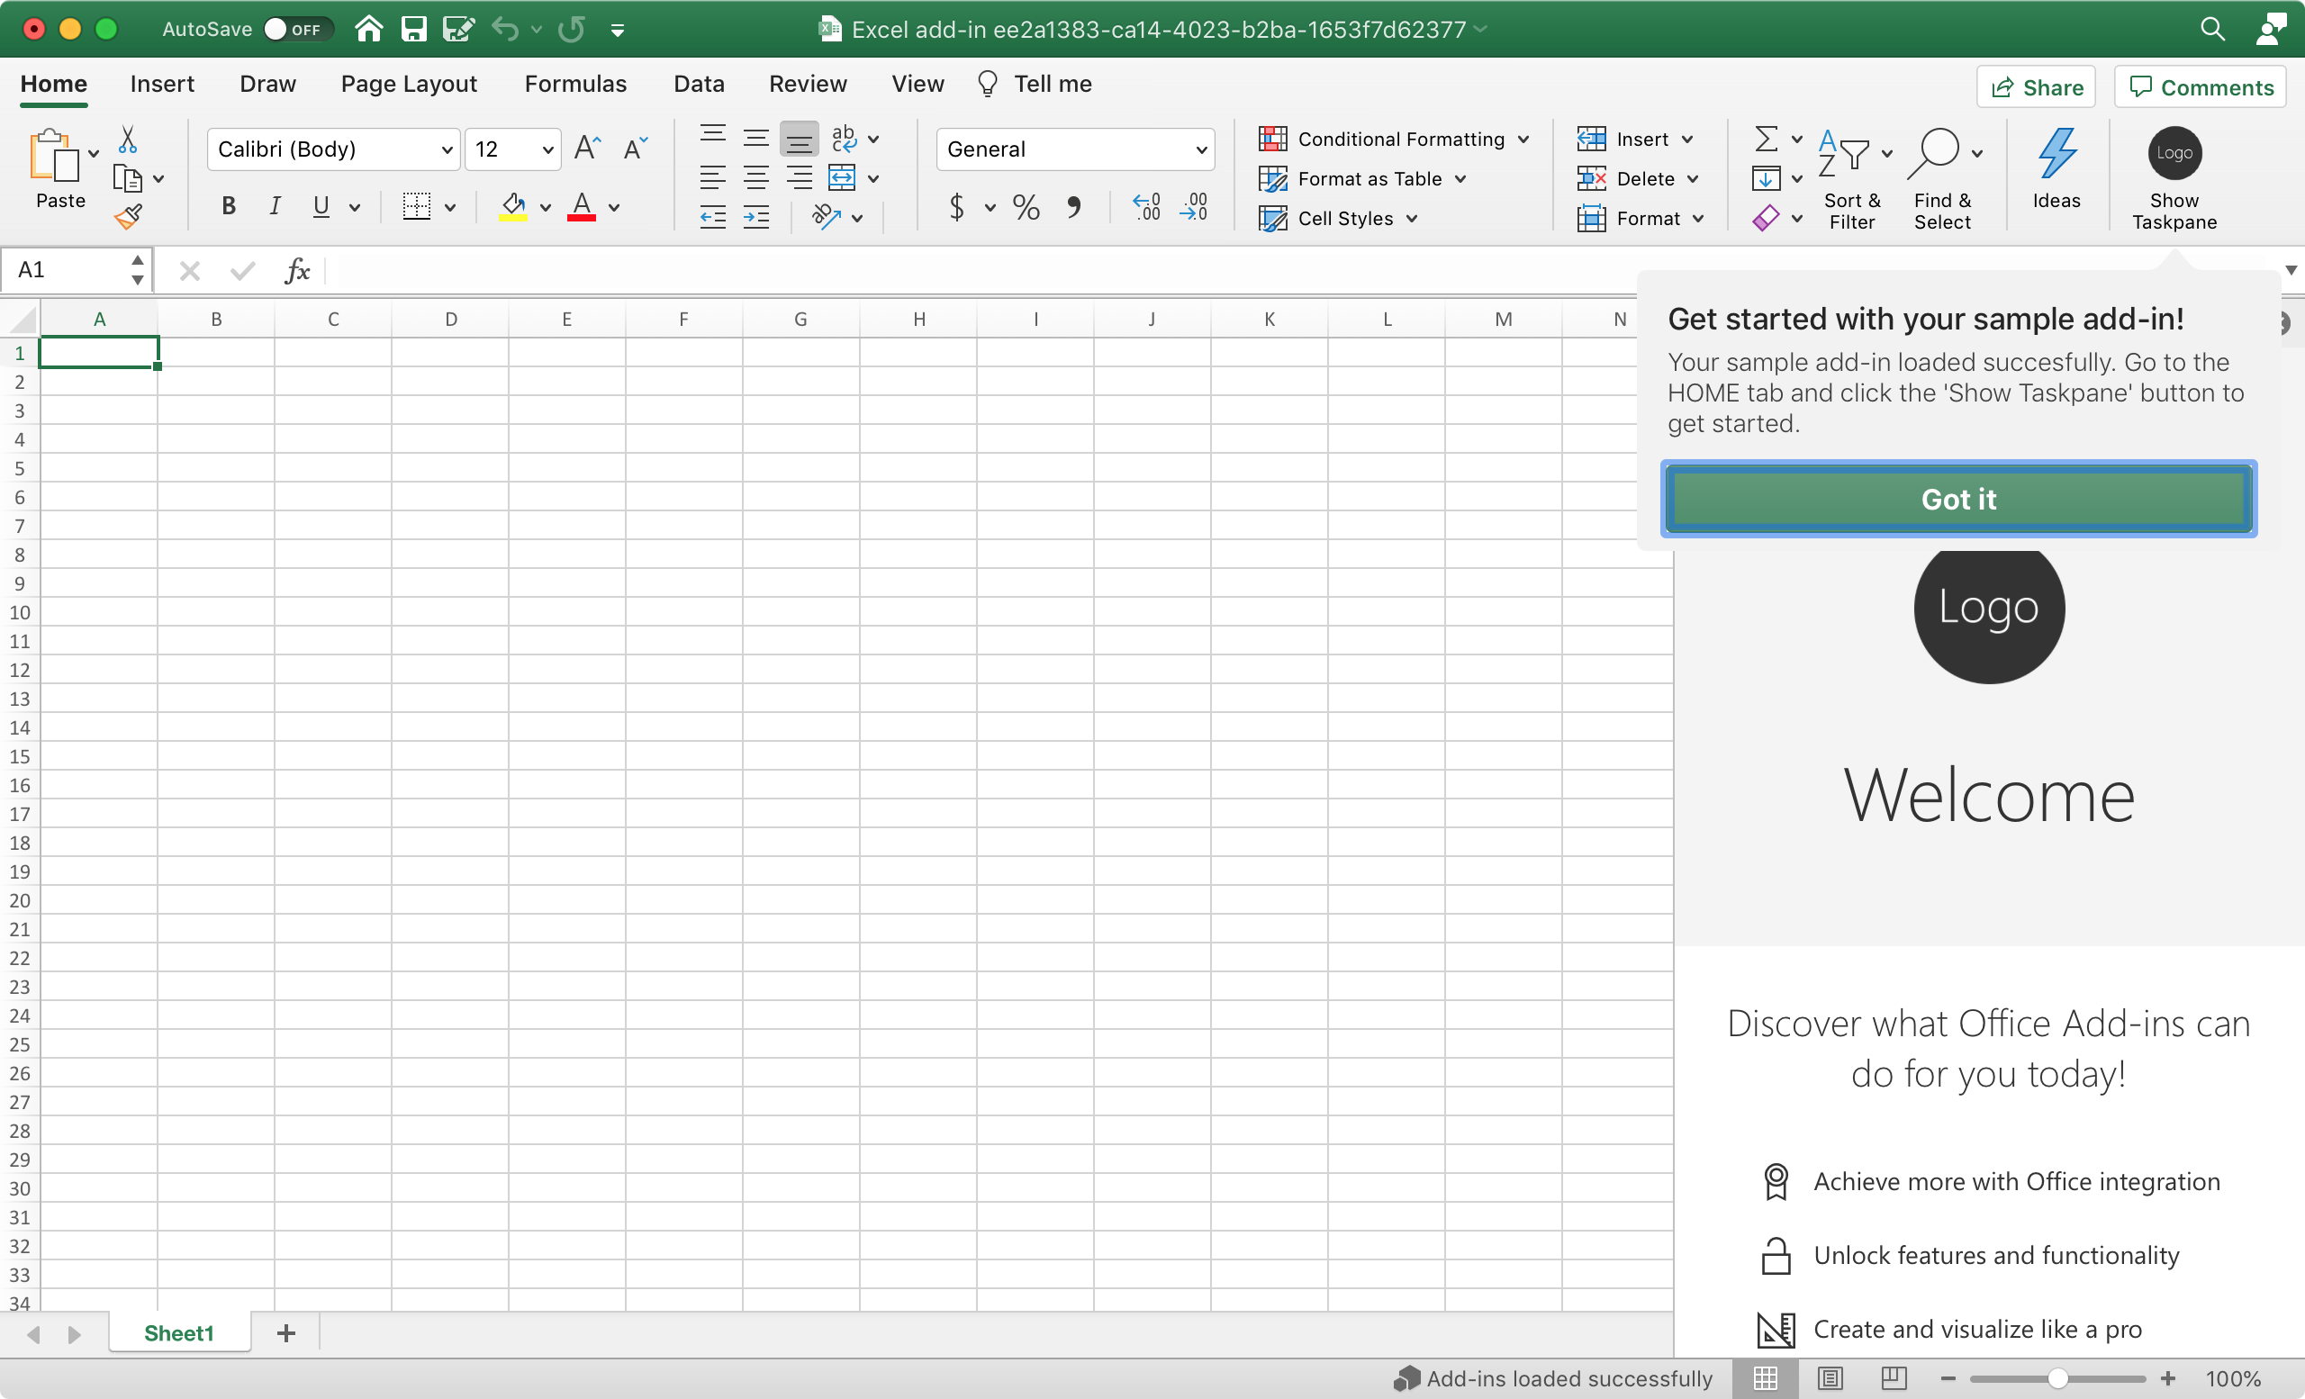Toggle AutoSave on
Viewport: 2305px width, 1399px height.
tap(295, 28)
